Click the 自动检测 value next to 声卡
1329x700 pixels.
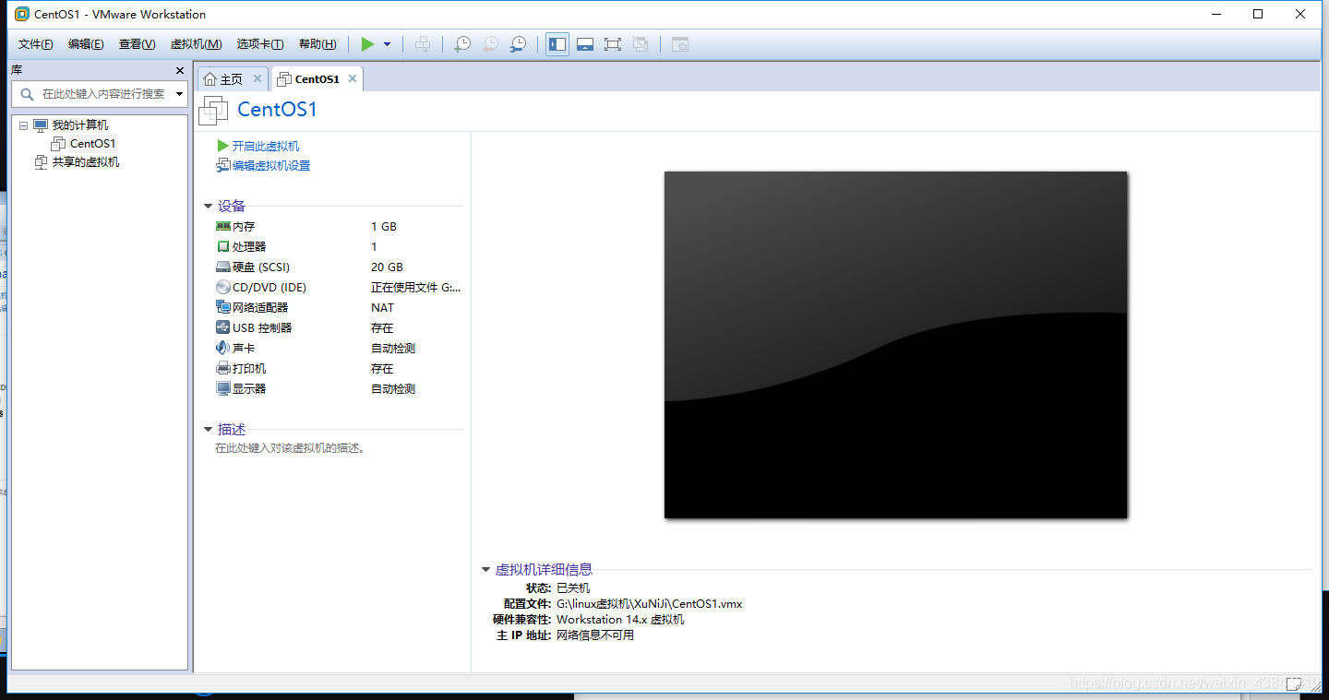tap(393, 349)
